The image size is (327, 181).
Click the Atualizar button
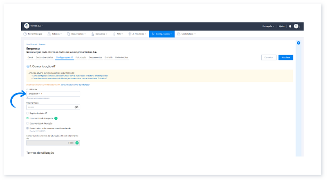286,58
